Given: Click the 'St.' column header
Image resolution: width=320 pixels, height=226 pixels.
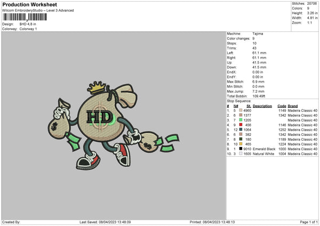Looking at the screenshot, I should [x=249, y=106].
